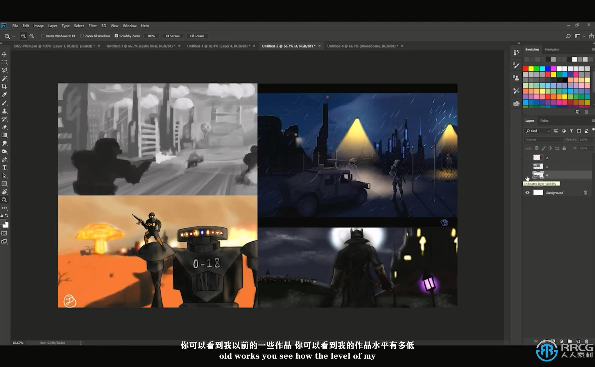Click the 100% zoom button
The image size is (595, 367).
click(x=151, y=36)
